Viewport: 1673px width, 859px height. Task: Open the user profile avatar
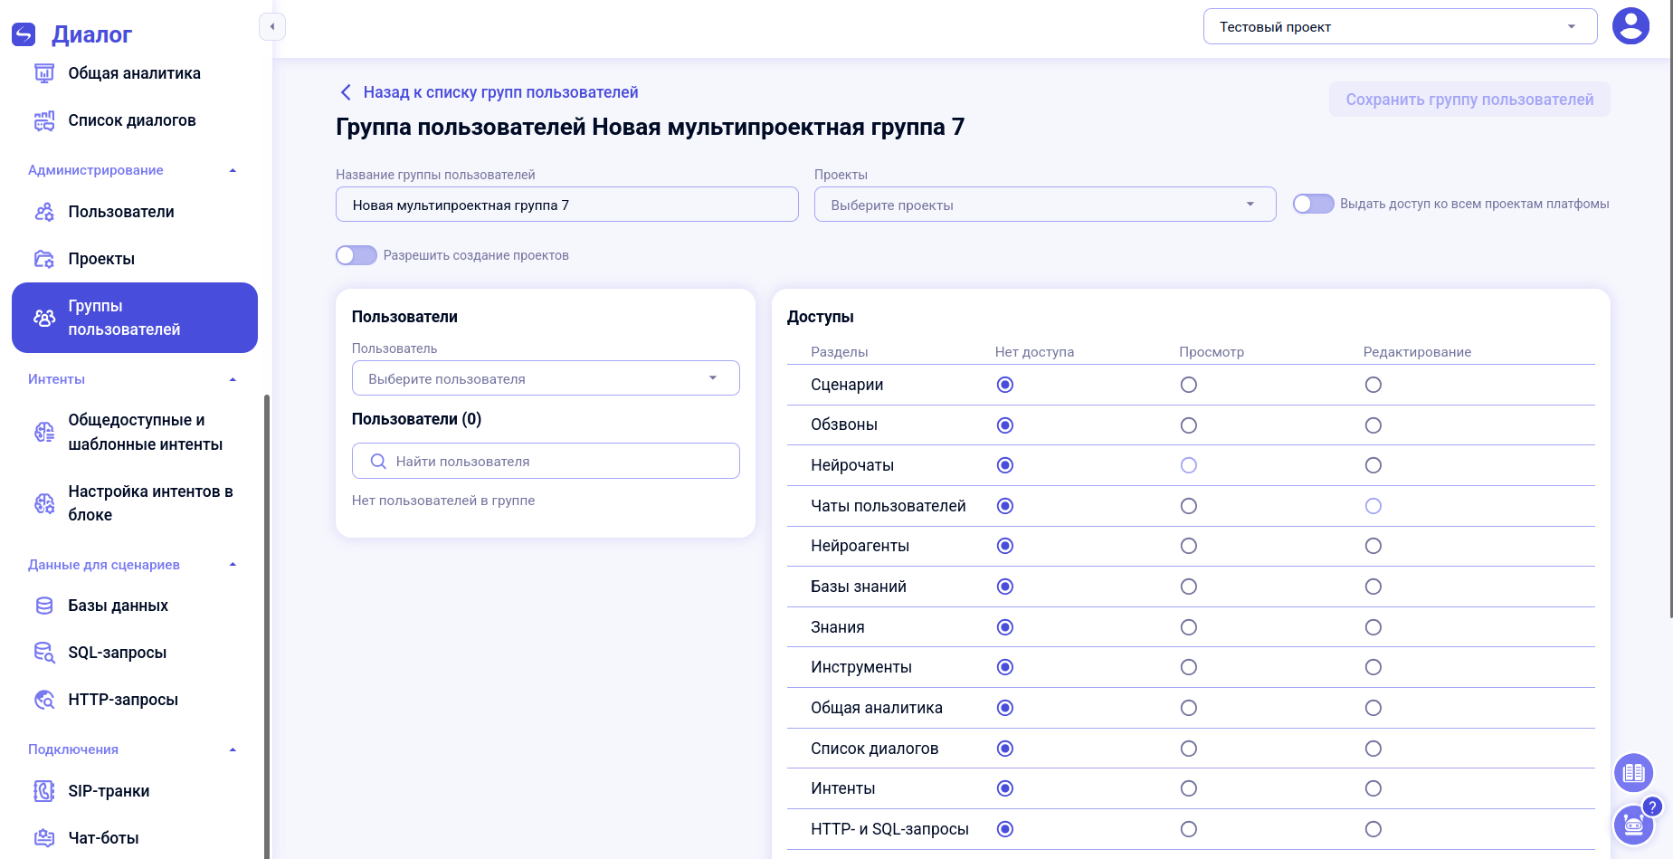[1630, 26]
